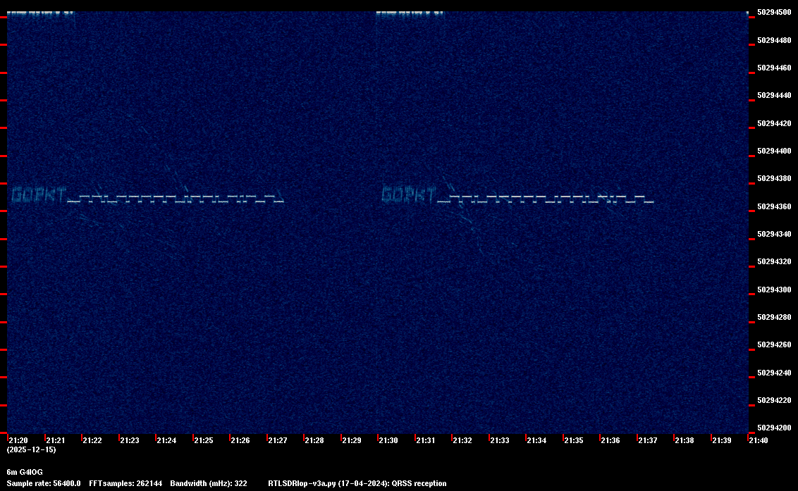Click the Bandwidth (mHz): 322 text
Screen dimensions: 798x491
(209, 483)
